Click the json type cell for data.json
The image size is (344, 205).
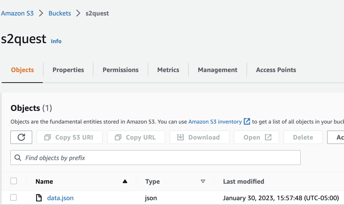(151, 198)
